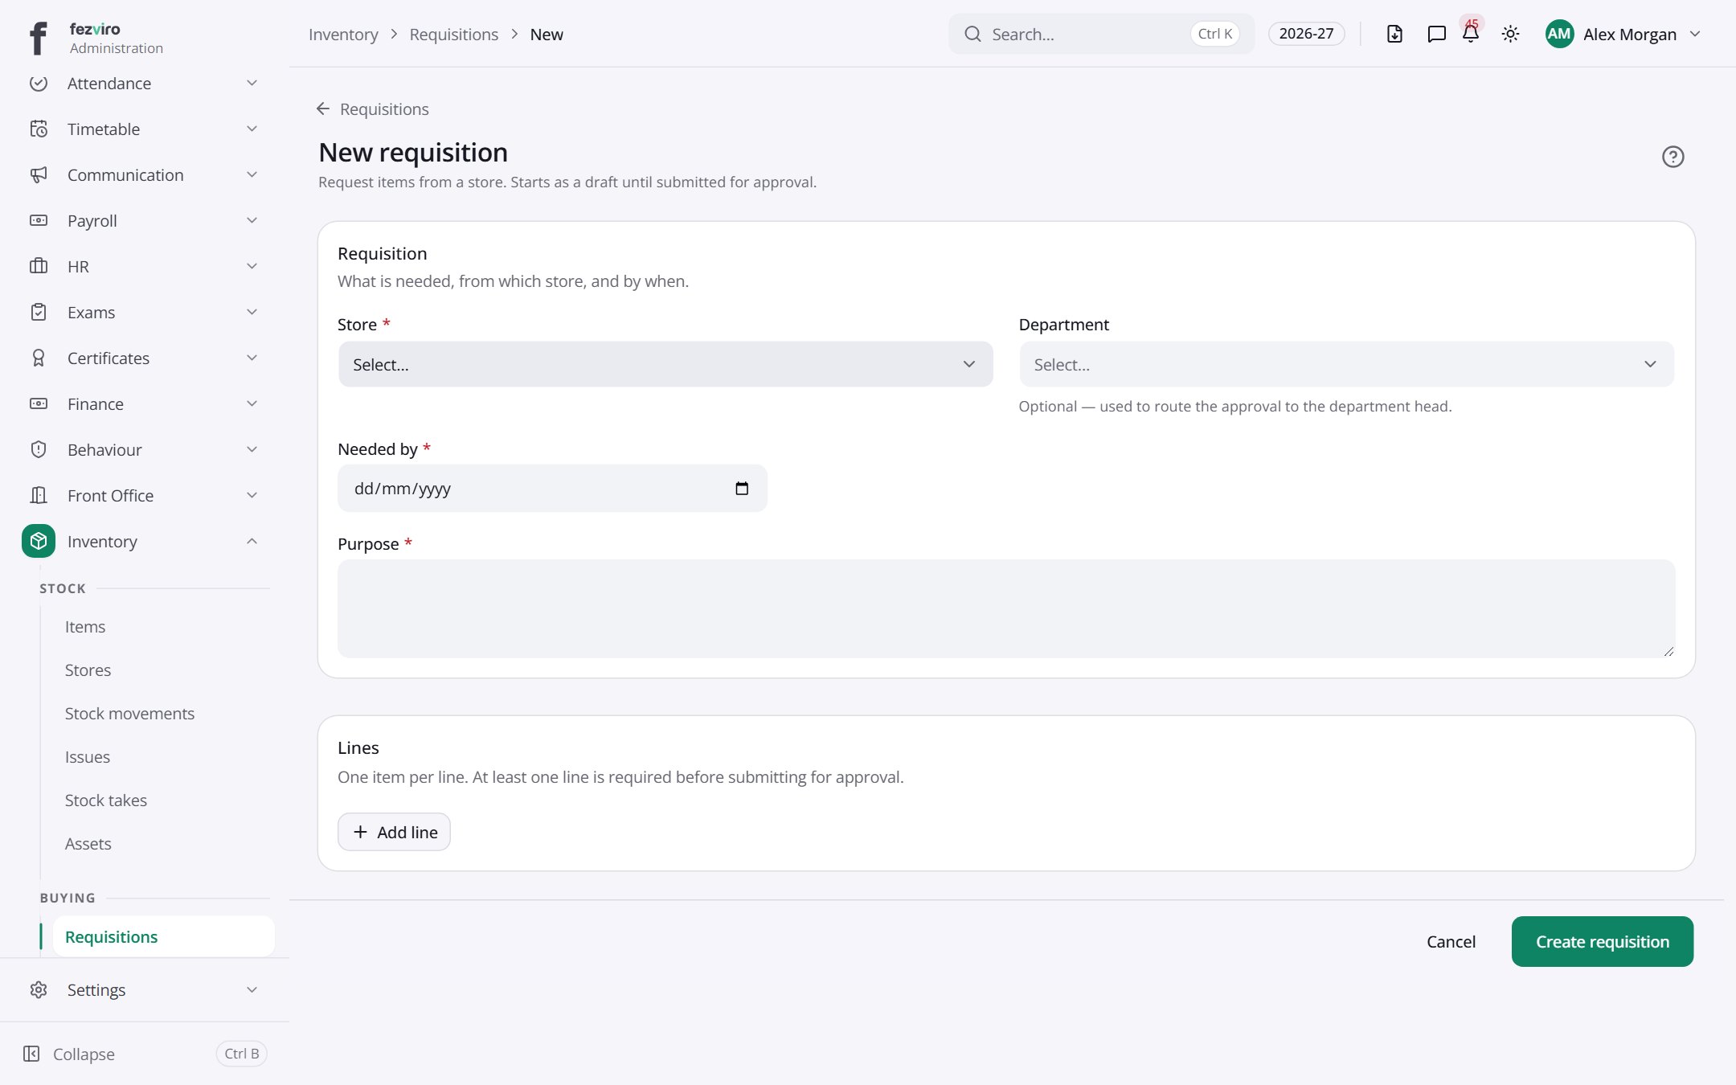Open the Department dropdown
The height and width of the screenshot is (1085, 1736).
click(1346, 365)
